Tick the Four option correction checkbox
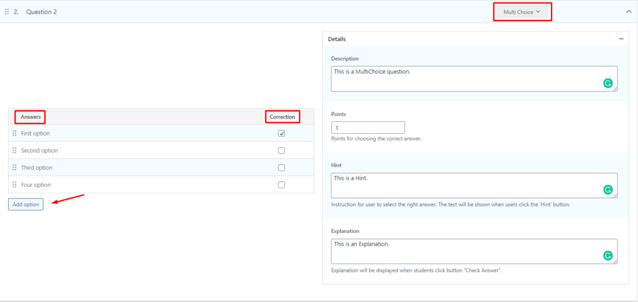Screen dimensions: 638x302 tap(282, 185)
